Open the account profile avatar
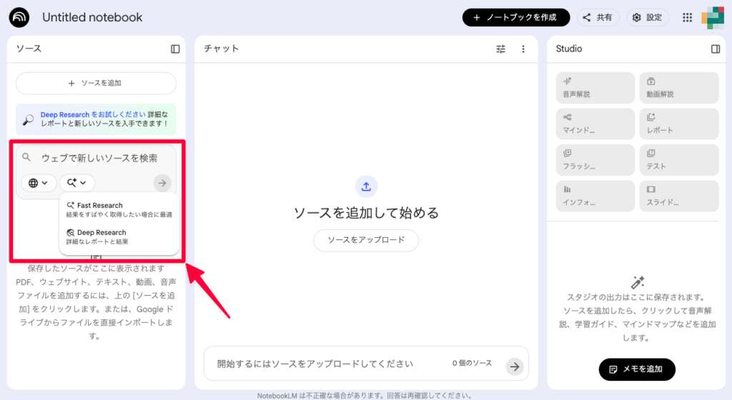This screenshot has height=400, width=732. point(713,17)
